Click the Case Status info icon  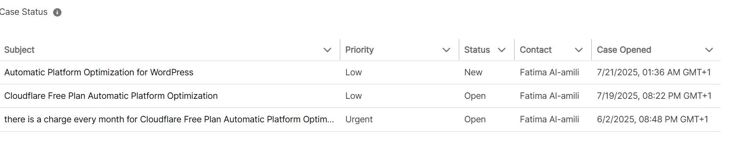coord(57,13)
